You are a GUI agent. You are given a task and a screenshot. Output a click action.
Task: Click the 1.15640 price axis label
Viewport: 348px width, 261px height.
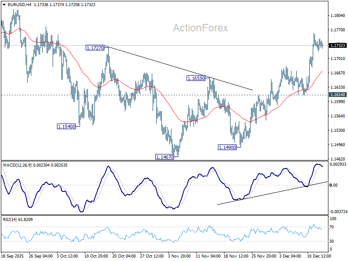tap(338, 116)
